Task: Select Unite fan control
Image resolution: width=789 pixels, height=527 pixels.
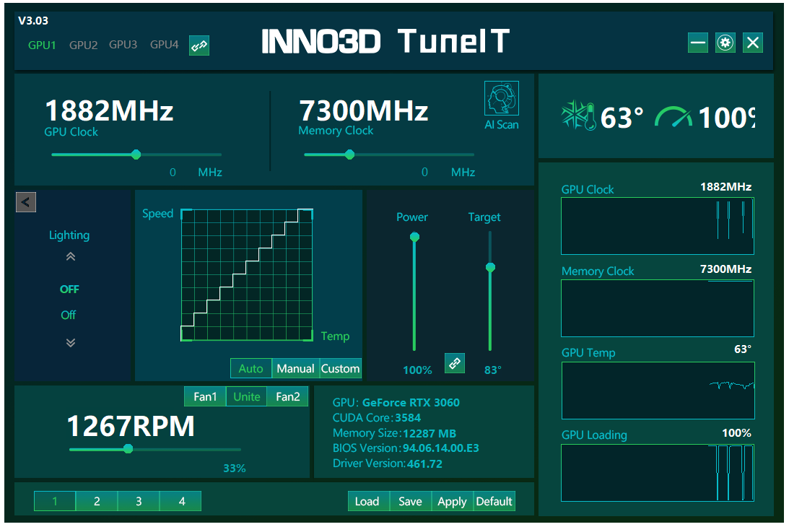Action: coord(247,396)
